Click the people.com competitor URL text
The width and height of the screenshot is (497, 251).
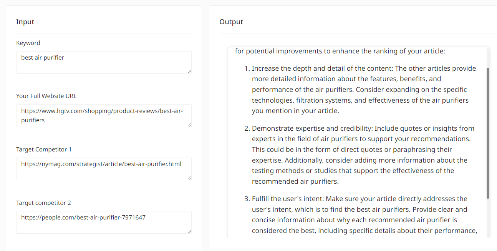click(84, 217)
